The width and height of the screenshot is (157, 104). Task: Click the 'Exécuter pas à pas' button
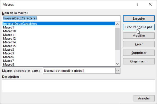pos(139,27)
